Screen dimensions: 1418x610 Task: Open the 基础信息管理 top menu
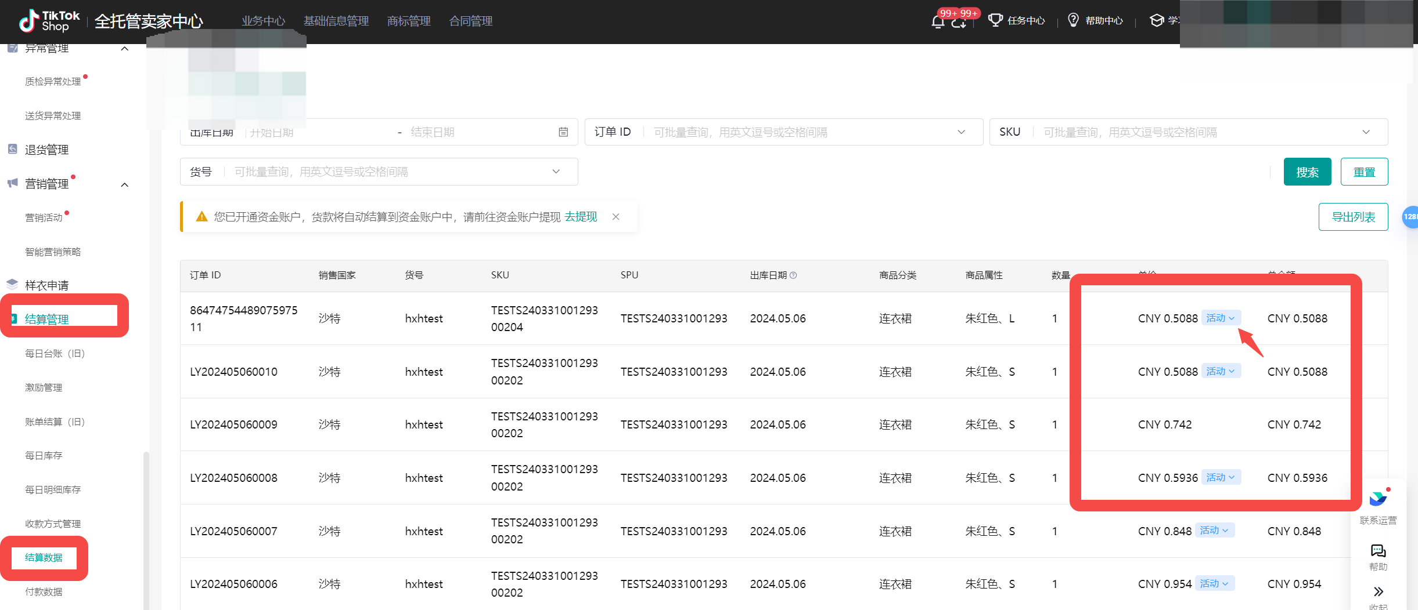tap(336, 21)
